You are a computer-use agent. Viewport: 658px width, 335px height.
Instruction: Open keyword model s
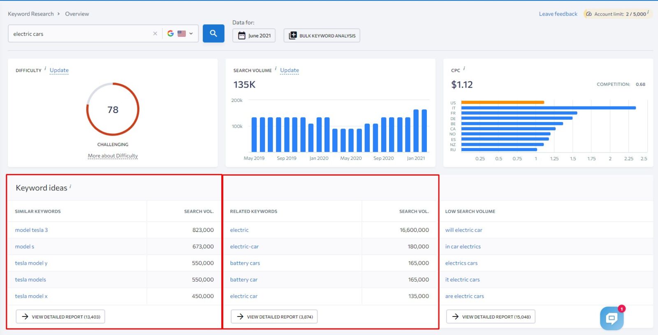click(25, 247)
